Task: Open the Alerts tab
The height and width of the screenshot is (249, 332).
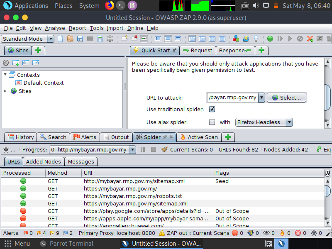Action: (85, 137)
